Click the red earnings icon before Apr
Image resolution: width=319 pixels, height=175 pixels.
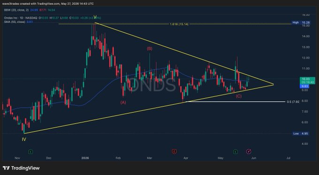tap(174, 152)
